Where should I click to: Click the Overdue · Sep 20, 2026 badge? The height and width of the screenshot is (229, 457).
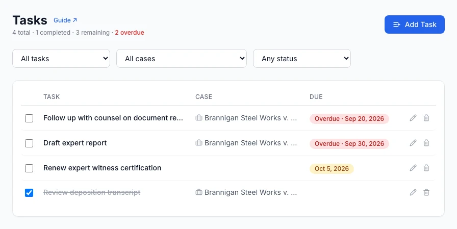coord(349,119)
